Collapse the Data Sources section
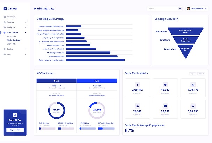The width and height of the screenshot is (212, 143). (25, 33)
